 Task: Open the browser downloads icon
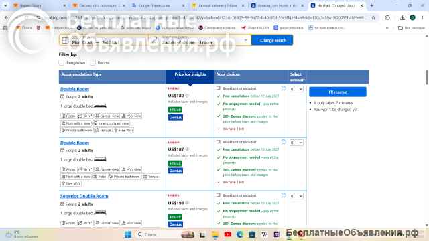402,18
